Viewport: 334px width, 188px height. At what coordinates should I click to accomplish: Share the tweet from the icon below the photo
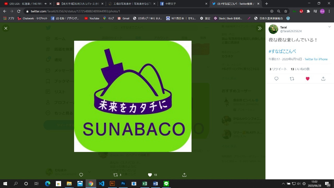(184, 175)
